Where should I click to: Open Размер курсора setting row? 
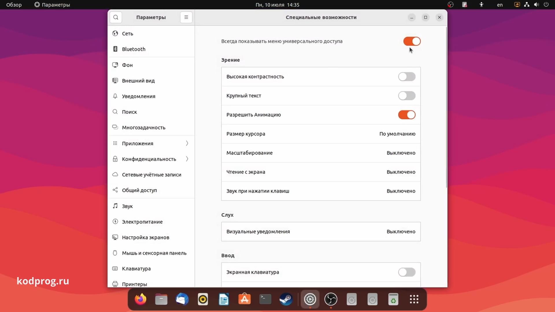coord(321,134)
